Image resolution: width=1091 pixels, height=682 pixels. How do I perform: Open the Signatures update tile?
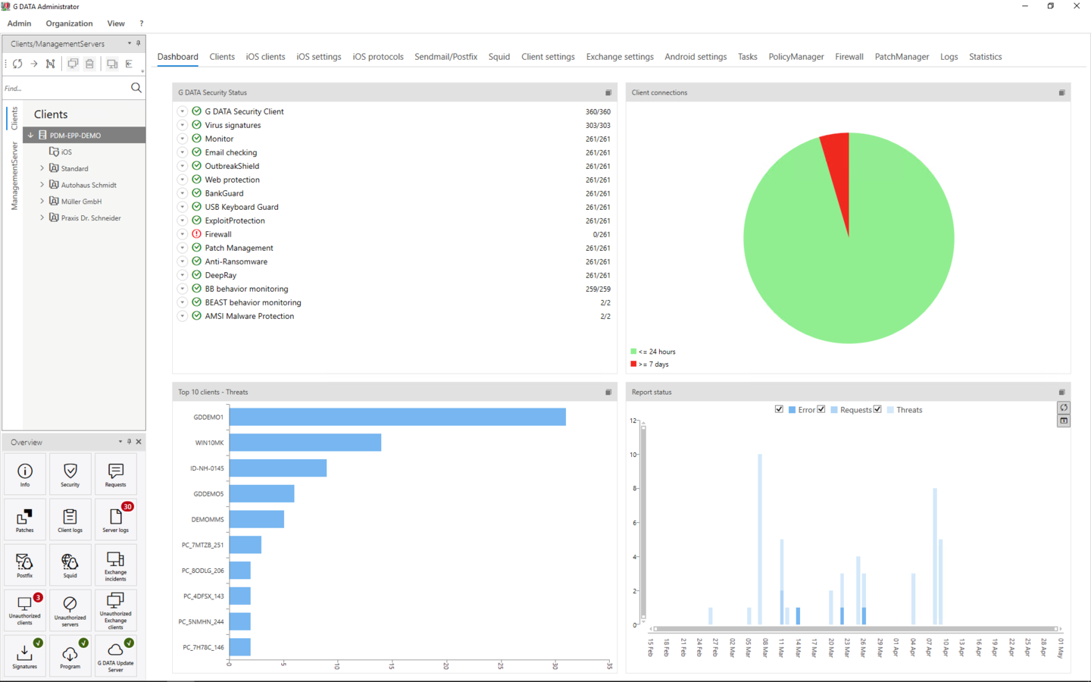[x=25, y=656]
